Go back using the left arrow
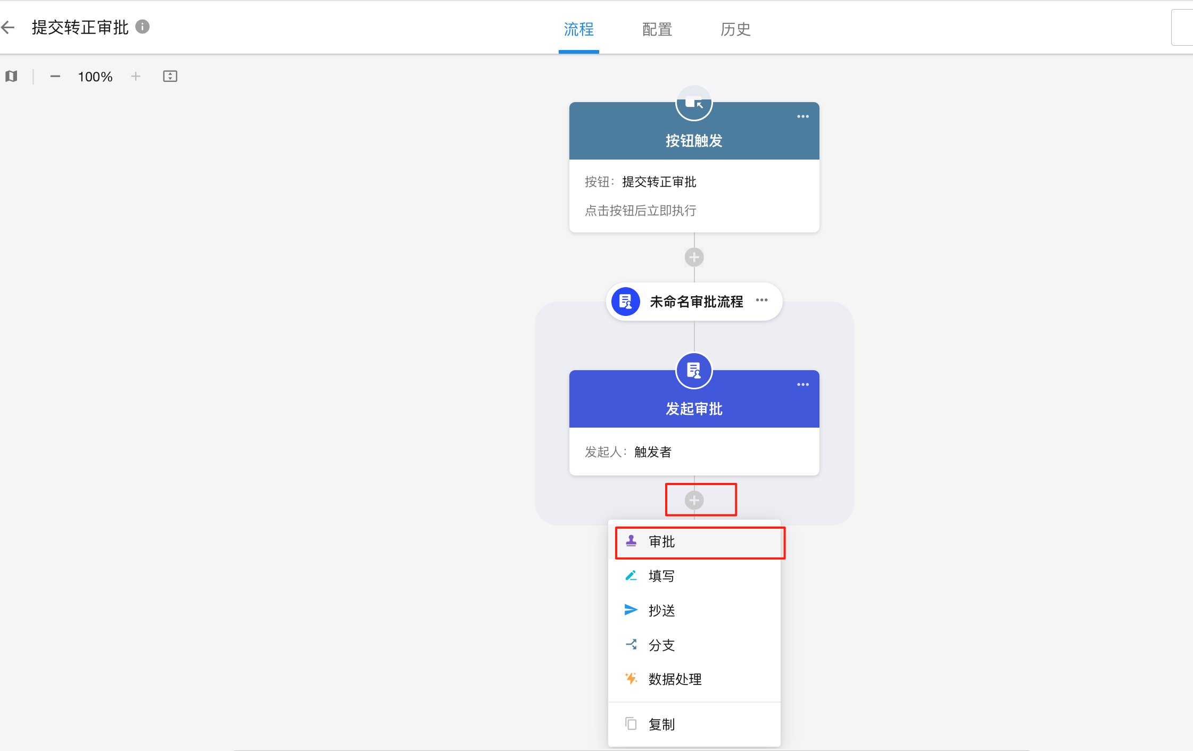 [x=7, y=27]
